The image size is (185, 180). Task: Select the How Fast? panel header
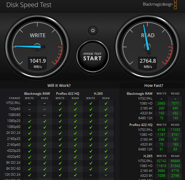[x=154, y=86]
